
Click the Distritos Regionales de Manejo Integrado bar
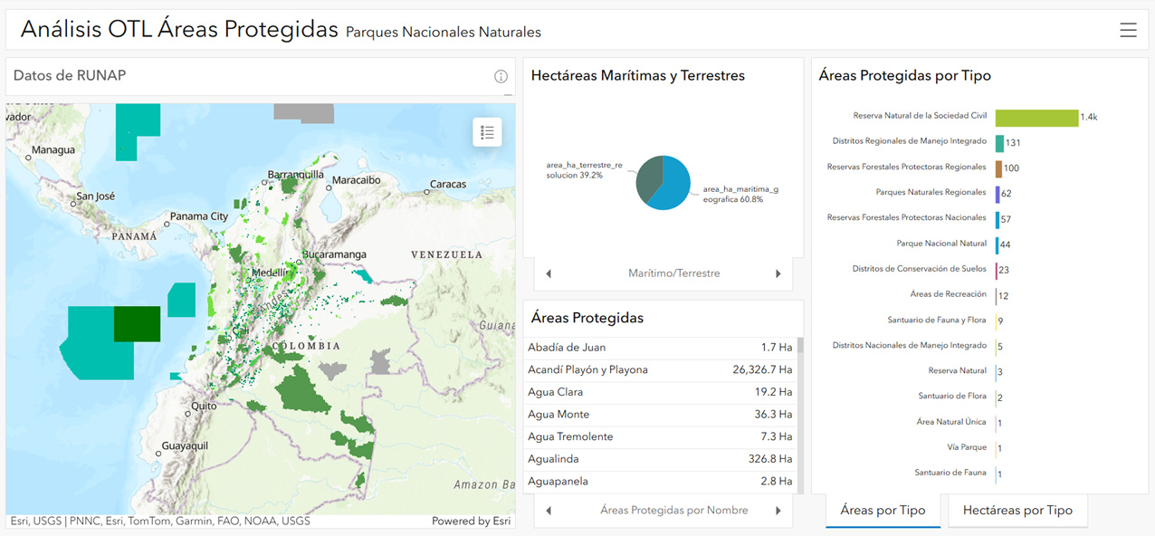tap(999, 143)
